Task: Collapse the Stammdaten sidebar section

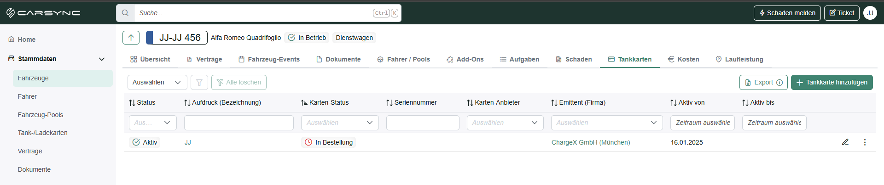Action: pos(102,59)
